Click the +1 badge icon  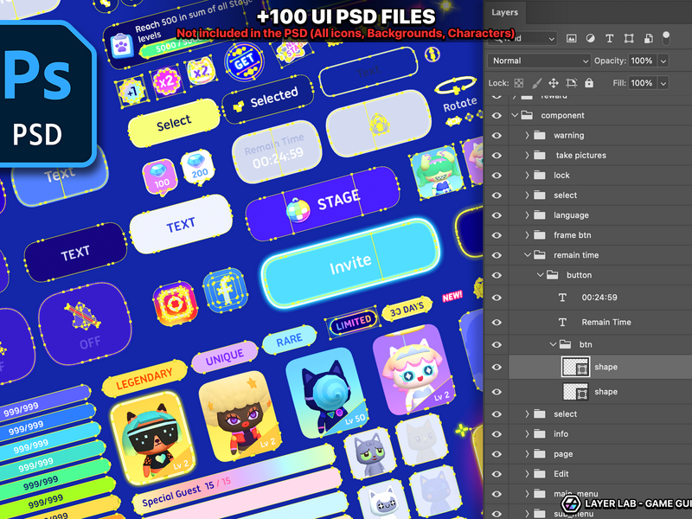coord(131,92)
